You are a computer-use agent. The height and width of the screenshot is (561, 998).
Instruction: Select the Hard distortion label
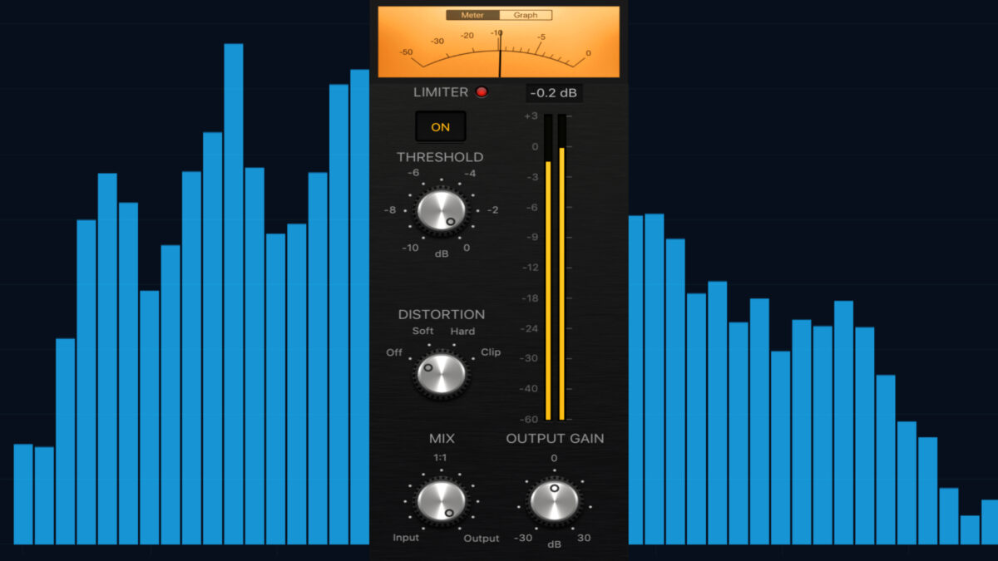point(463,331)
